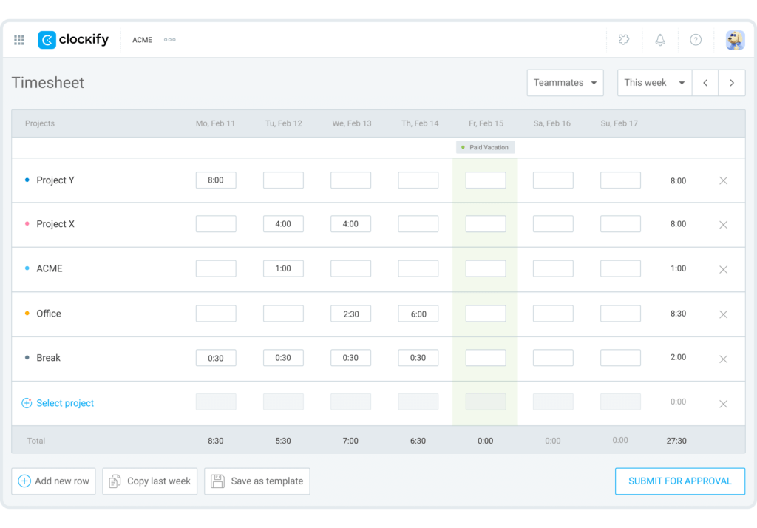
Task: Open the integrations puzzle icon
Action: click(x=623, y=40)
